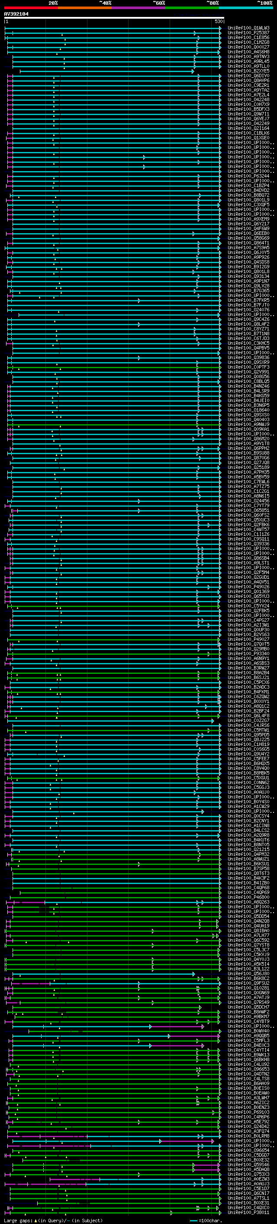Screen dimensions: 277x1224
Task: Select the UniRef100_Q6VEJ7 label
Action: click(248, 119)
